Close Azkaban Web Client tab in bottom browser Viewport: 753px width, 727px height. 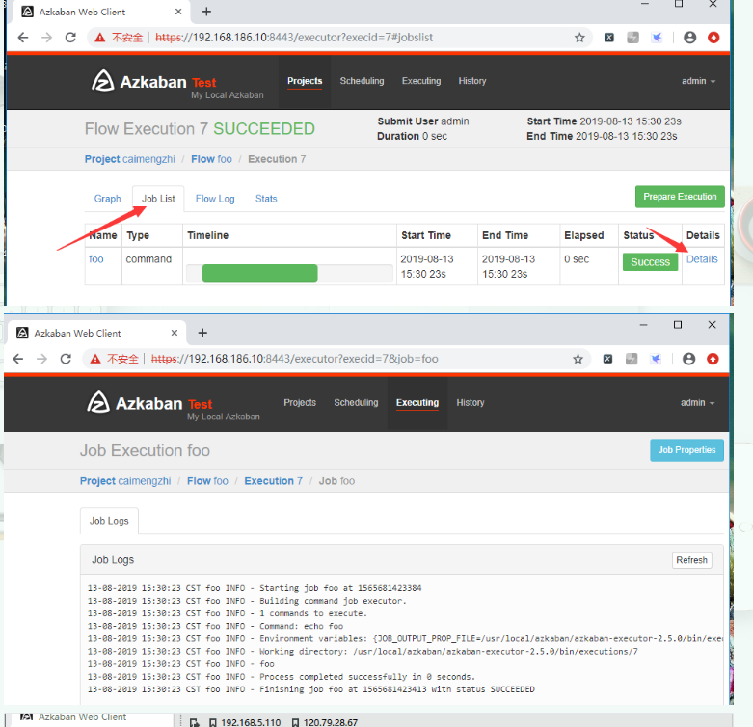click(175, 333)
